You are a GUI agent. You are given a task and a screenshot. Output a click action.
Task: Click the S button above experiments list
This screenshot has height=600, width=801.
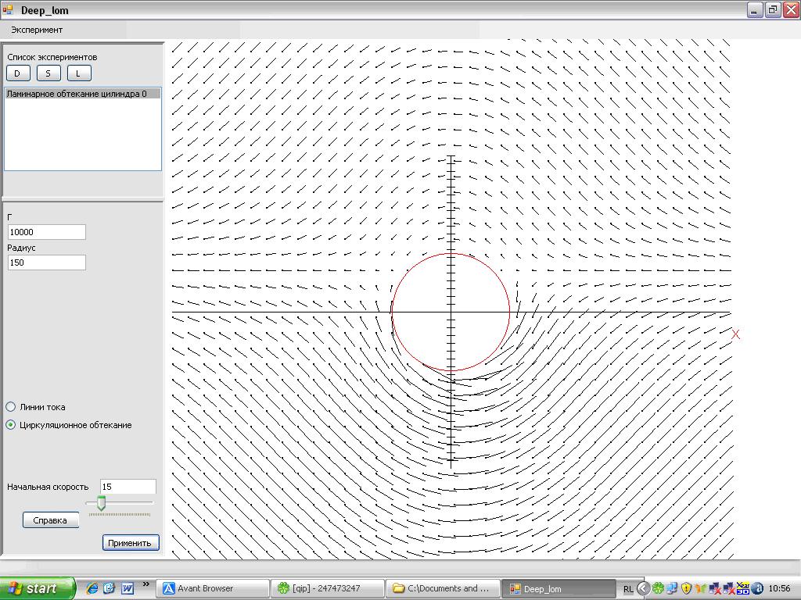48,73
